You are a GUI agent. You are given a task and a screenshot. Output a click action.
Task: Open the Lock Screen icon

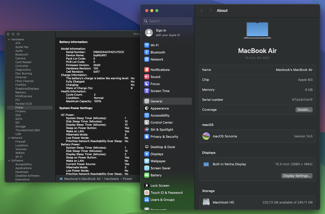tap(147, 186)
